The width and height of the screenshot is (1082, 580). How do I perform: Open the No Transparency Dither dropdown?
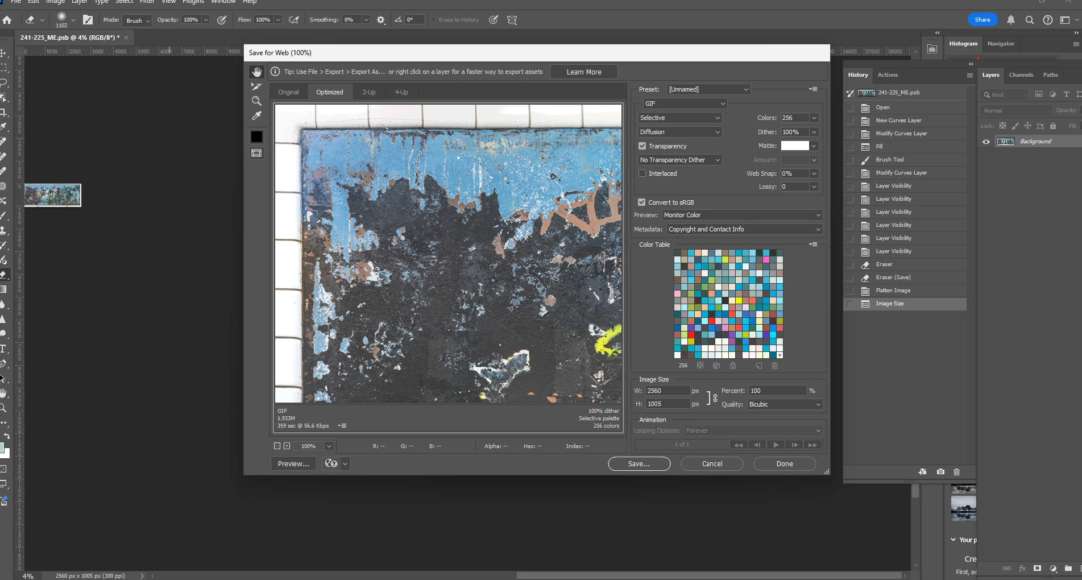click(x=680, y=160)
